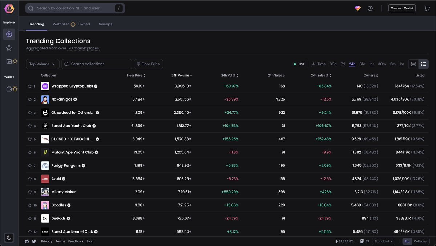
Task: Switch to Collector mode
Action: point(421,241)
